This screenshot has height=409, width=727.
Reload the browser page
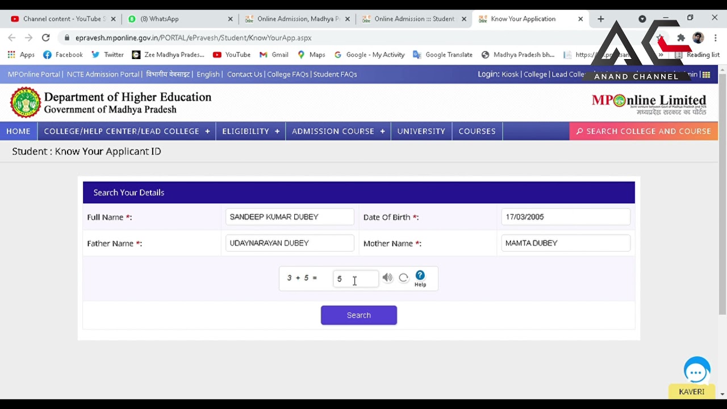click(45, 37)
